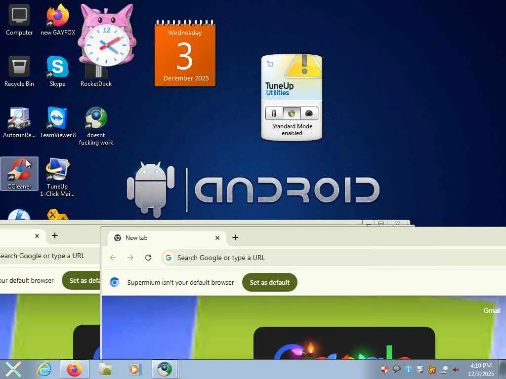506x379 pixels.
Task: Close the tab in the back browser window
Action: (37, 236)
